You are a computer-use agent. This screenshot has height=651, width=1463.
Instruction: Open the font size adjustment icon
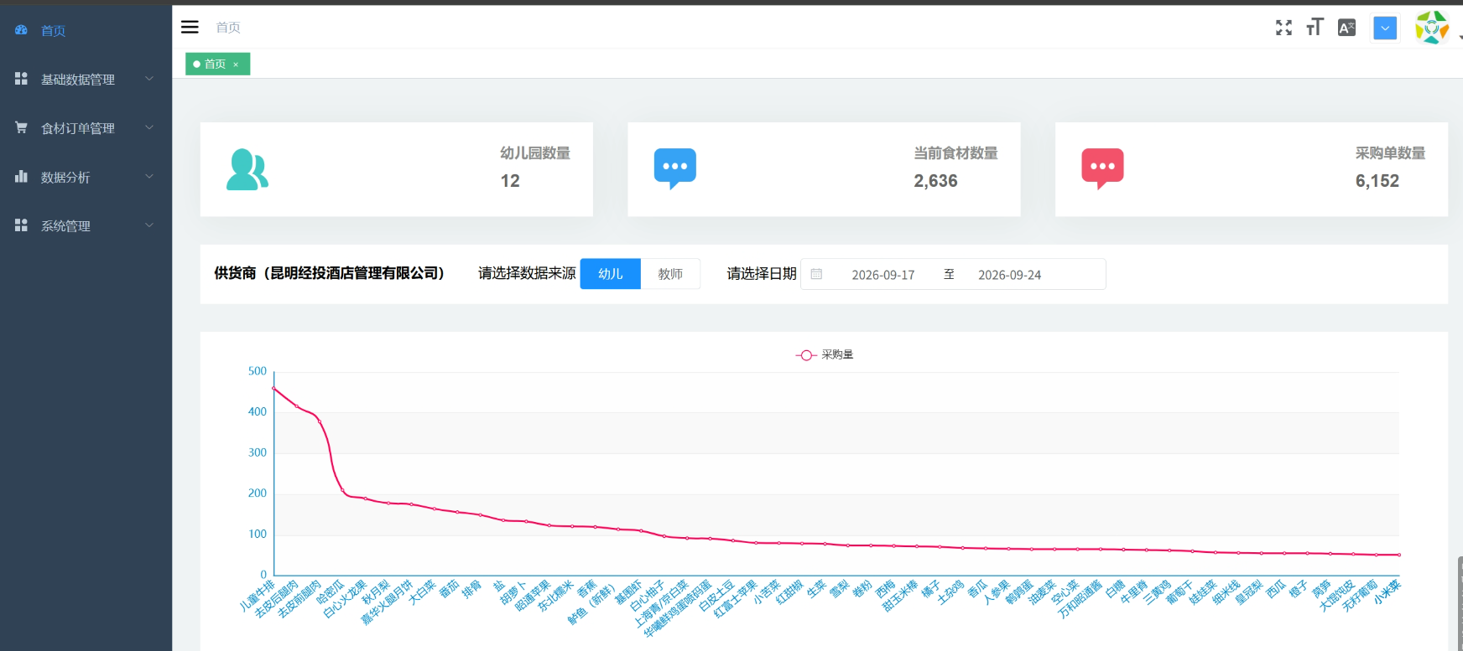click(1315, 28)
